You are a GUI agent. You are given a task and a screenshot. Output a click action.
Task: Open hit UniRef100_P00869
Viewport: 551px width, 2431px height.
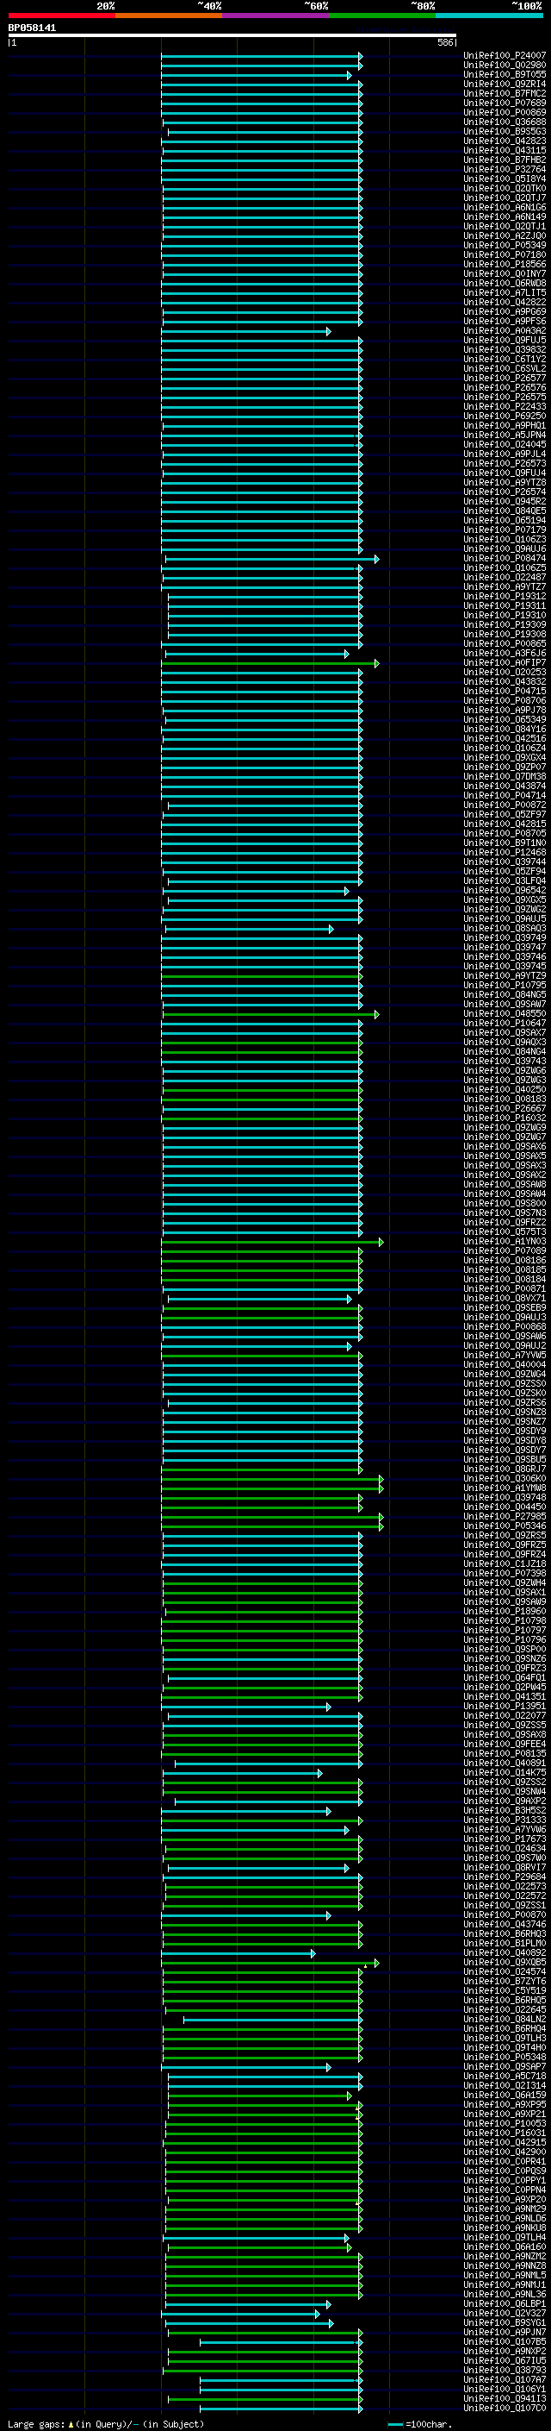point(505,112)
